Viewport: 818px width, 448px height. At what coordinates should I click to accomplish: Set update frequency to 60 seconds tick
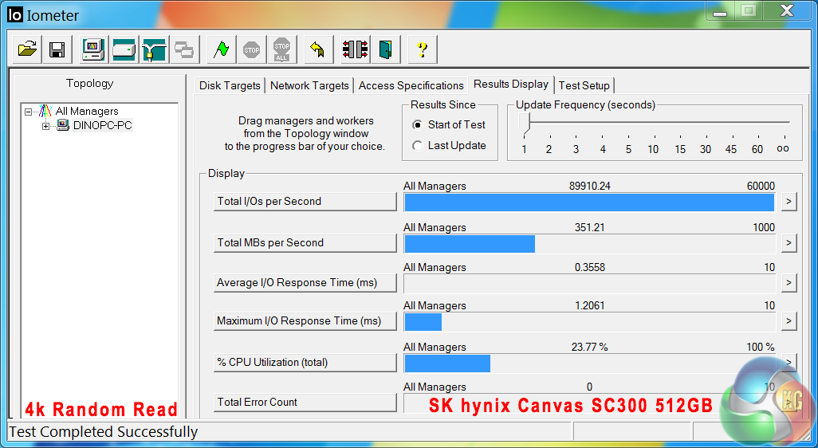(x=757, y=149)
